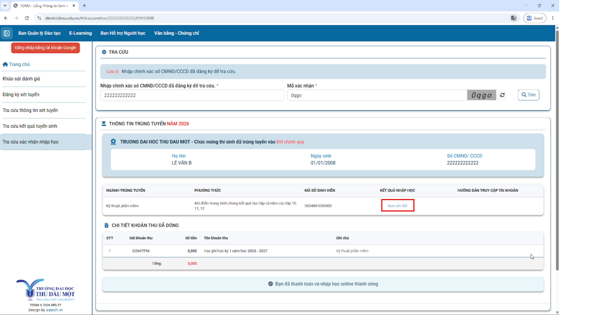Open Văn bằng - Chứng chỉ menu

point(177,33)
